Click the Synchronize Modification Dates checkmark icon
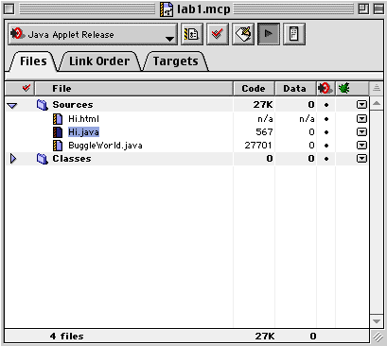 click(x=218, y=34)
